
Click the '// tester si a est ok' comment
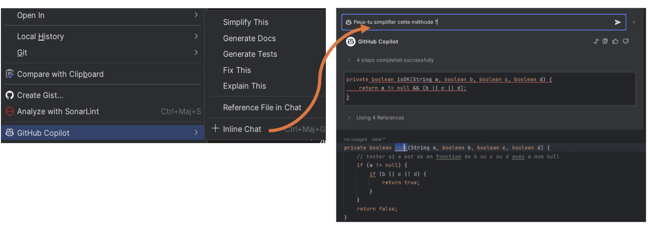pyautogui.click(x=458, y=156)
